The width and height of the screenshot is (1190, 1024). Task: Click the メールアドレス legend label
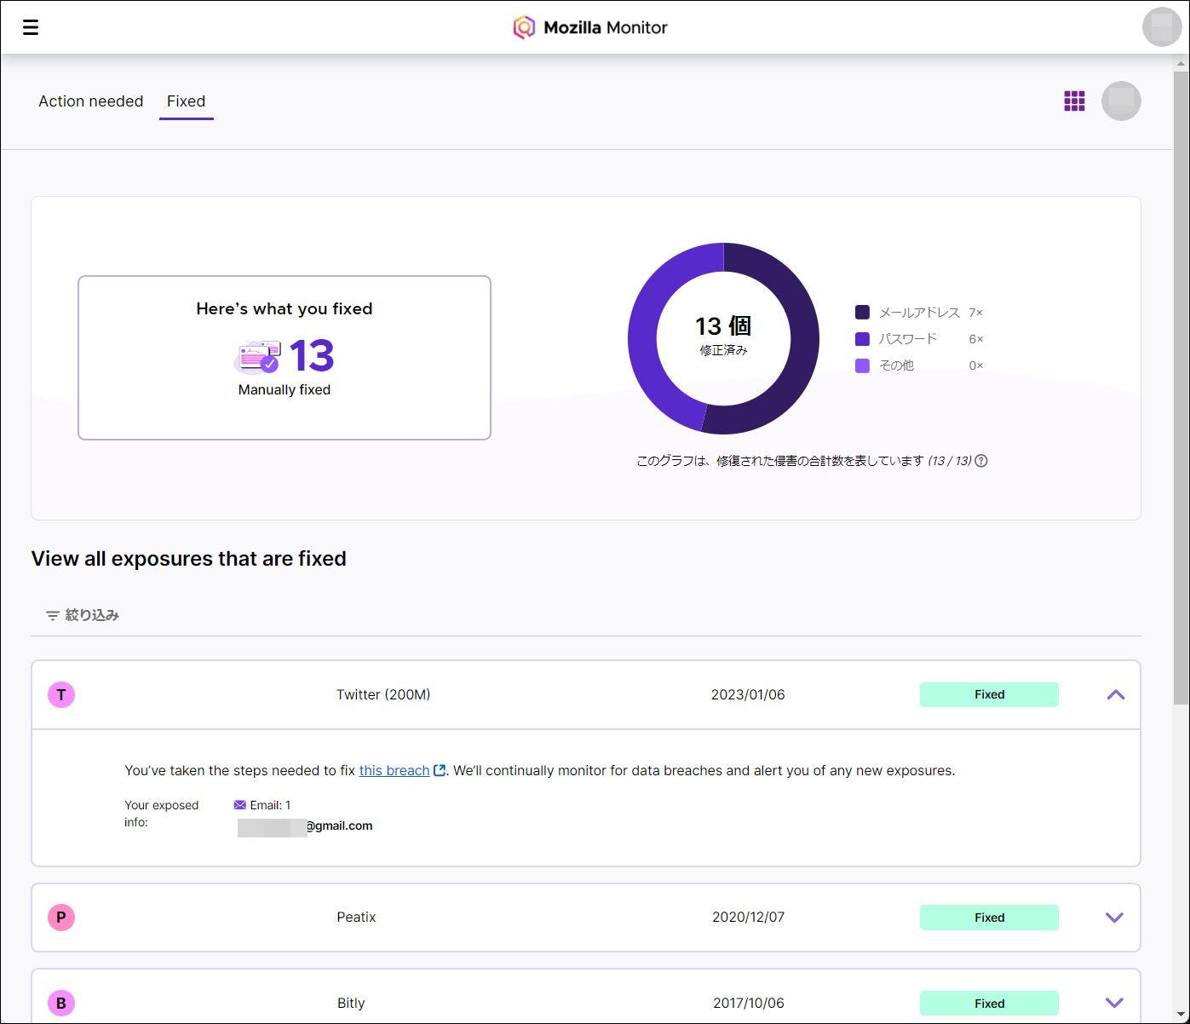tap(919, 313)
